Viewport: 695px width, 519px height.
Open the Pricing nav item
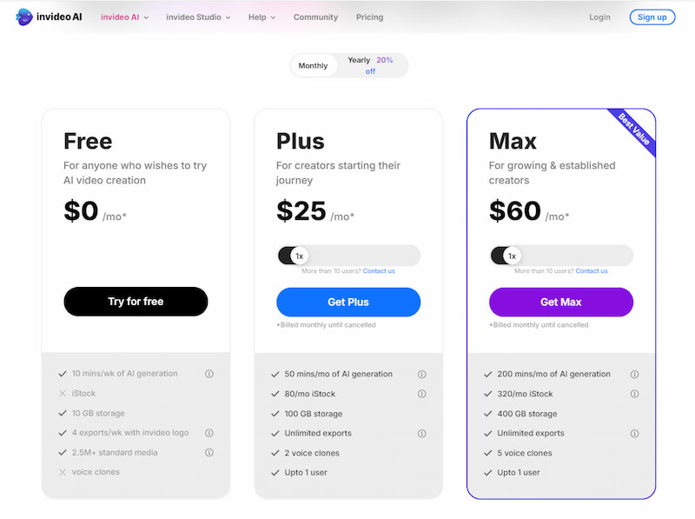pyautogui.click(x=369, y=17)
